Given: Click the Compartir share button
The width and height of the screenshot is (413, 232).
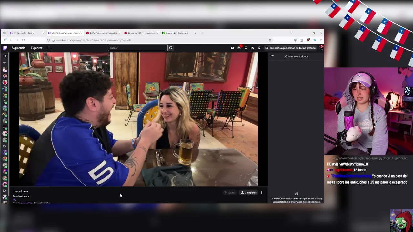Looking at the screenshot, I should 248,193.
